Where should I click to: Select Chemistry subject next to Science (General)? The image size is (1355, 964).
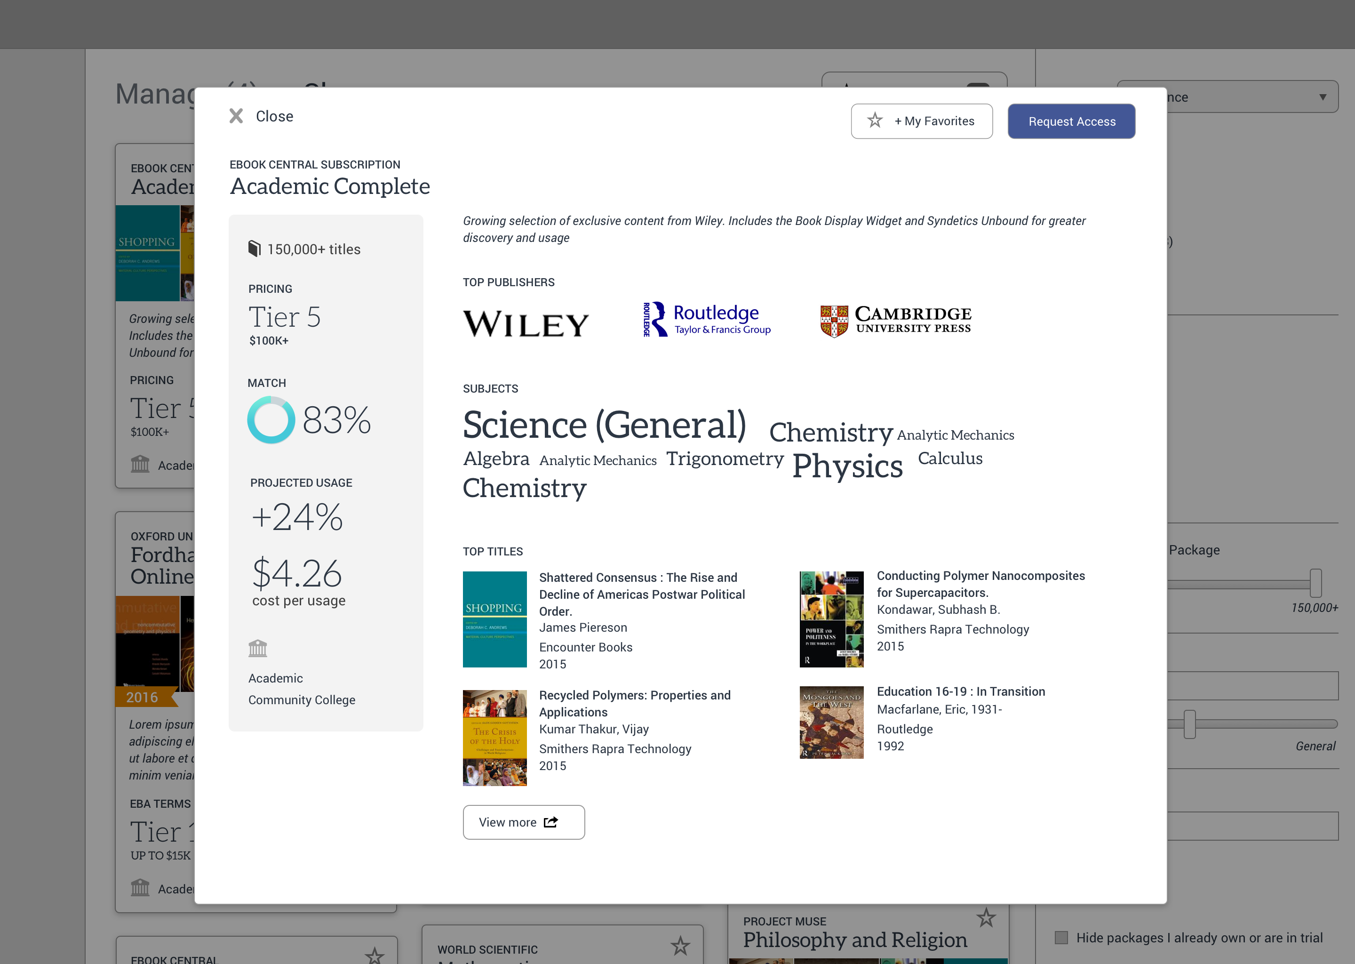pos(831,432)
